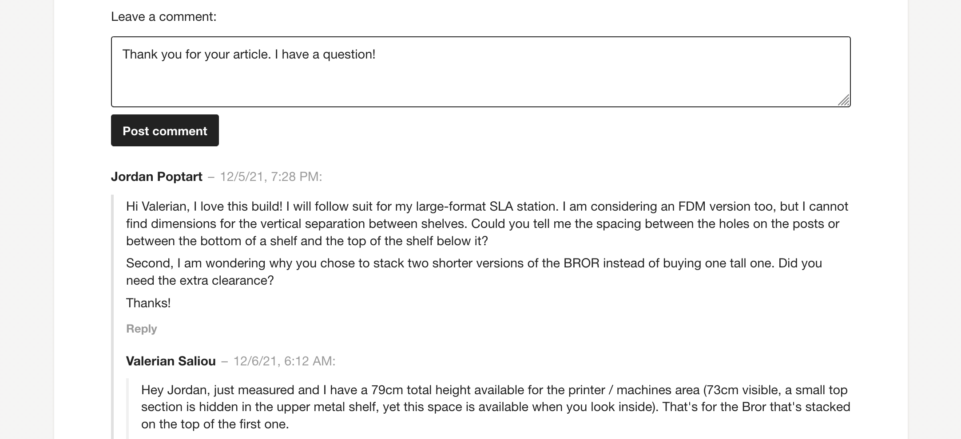The height and width of the screenshot is (439, 961).
Task: Click the 12/5/21, 7:28 PM timestamp
Action: [270, 176]
